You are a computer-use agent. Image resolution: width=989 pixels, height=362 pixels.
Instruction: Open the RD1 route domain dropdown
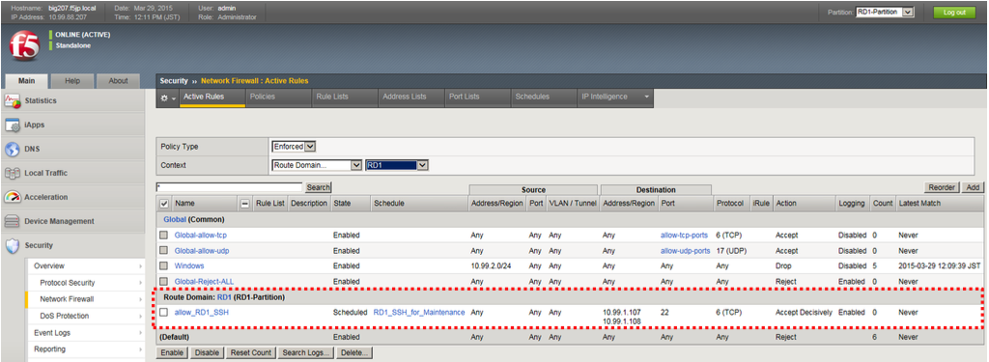tap(397, 165)
